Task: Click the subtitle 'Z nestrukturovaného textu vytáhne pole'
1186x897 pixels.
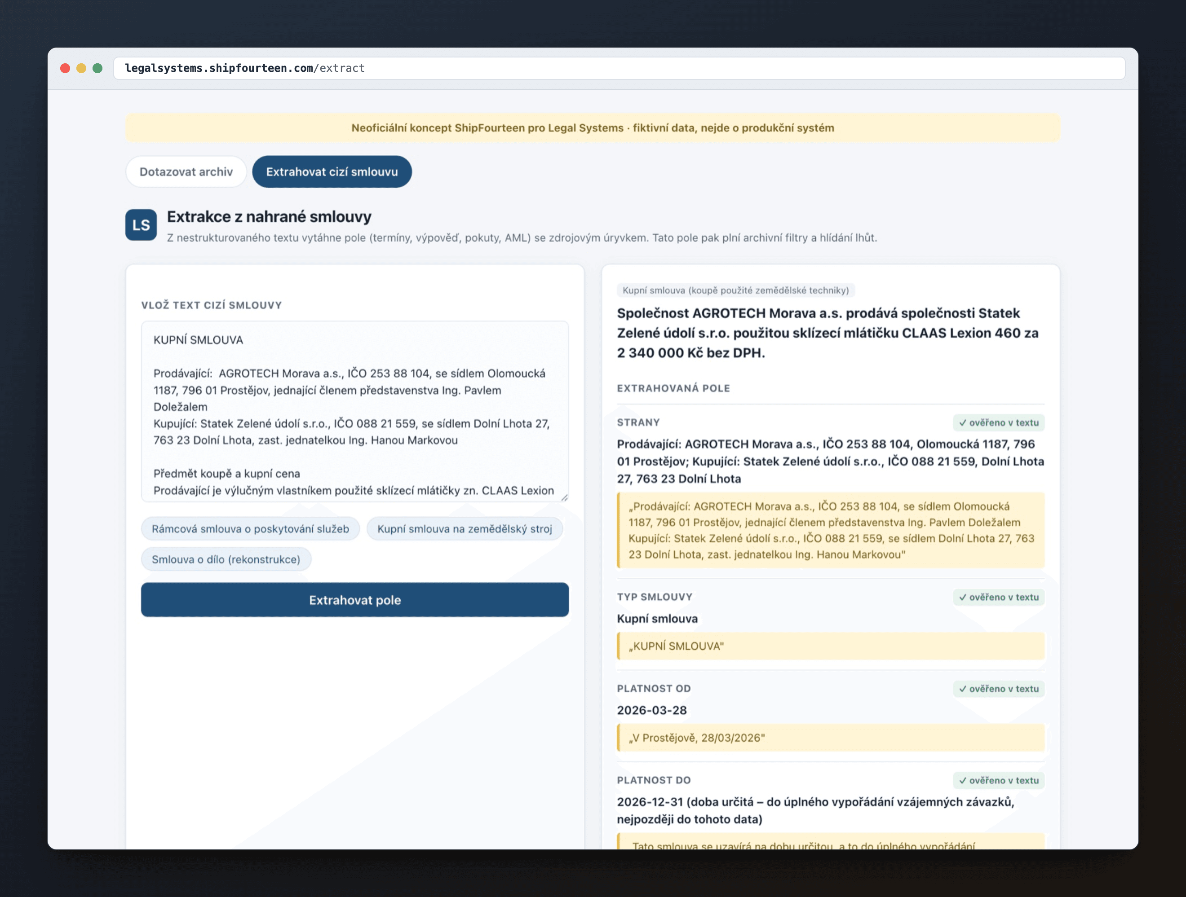Action: pyautogui.click(x=522, y=237)
